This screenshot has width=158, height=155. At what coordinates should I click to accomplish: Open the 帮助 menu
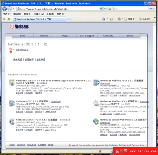[x=61, y=14]
